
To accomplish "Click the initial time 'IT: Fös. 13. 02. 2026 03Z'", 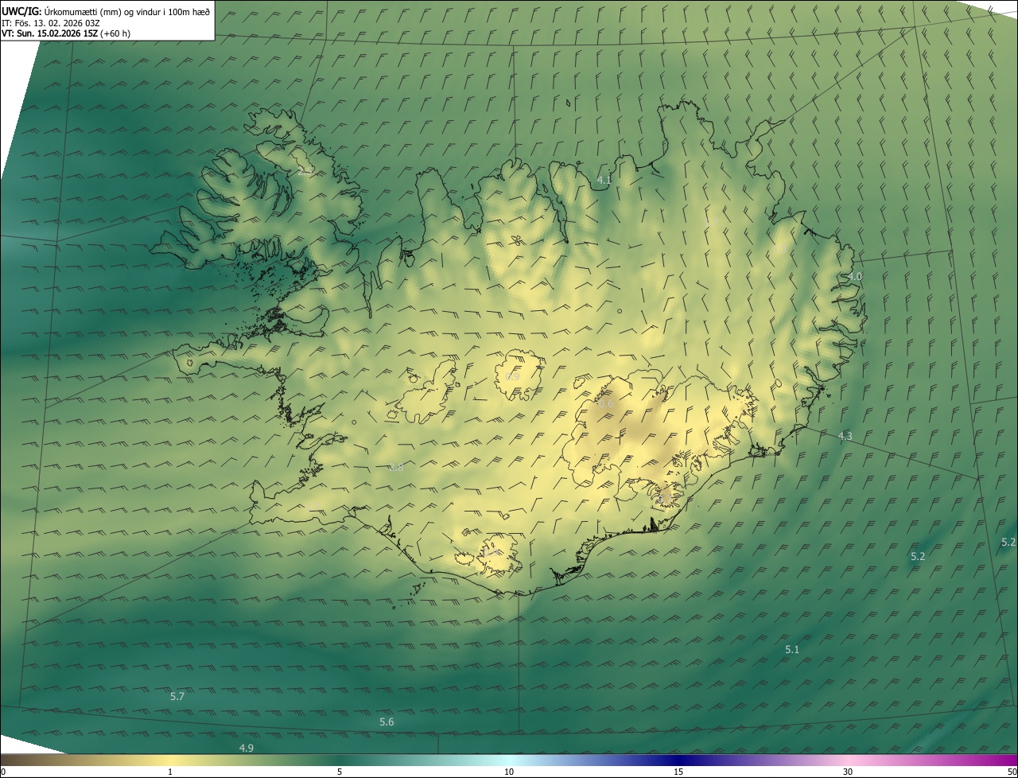I will coord(50,22).
